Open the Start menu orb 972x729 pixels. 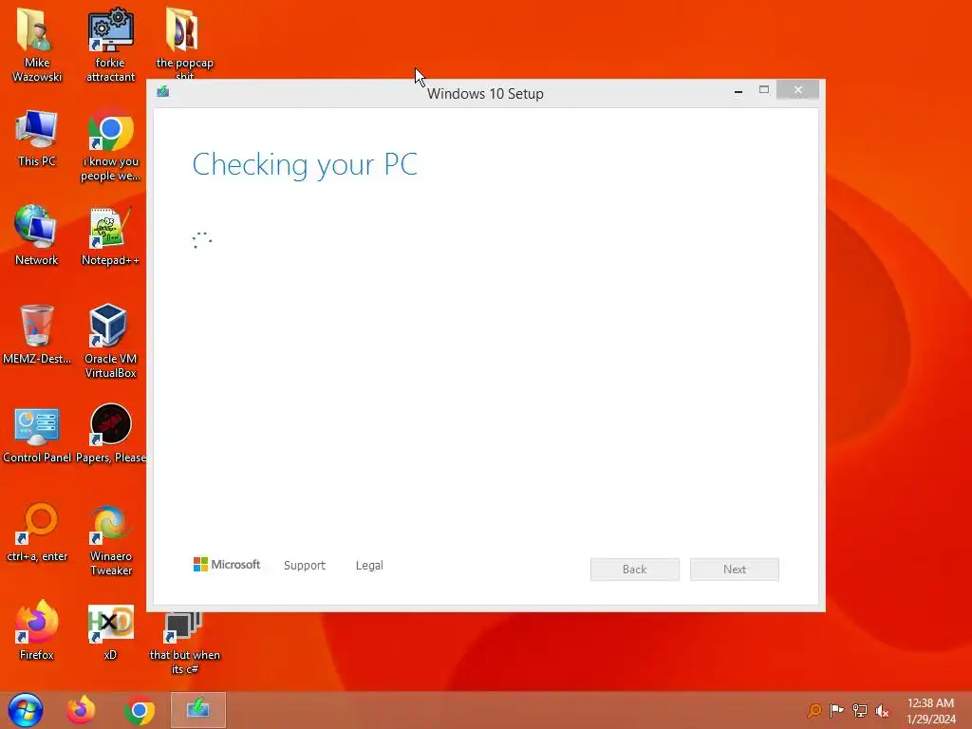click(26, 710)
